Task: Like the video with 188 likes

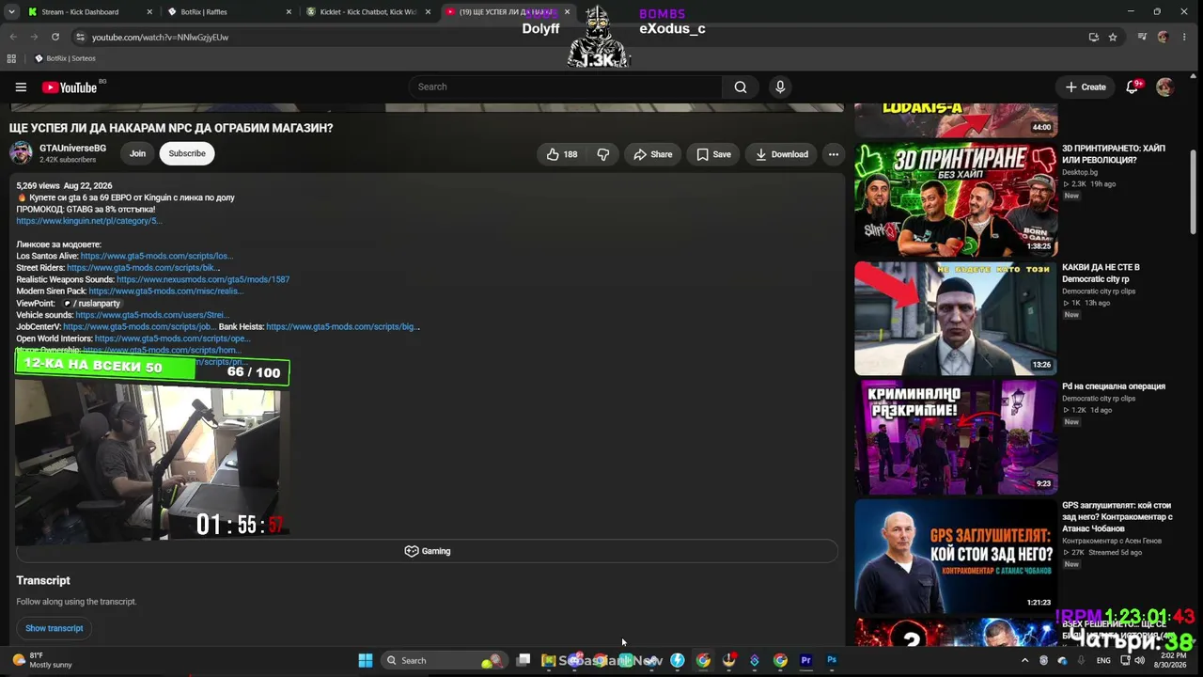Action: click(x=562, y=154)
